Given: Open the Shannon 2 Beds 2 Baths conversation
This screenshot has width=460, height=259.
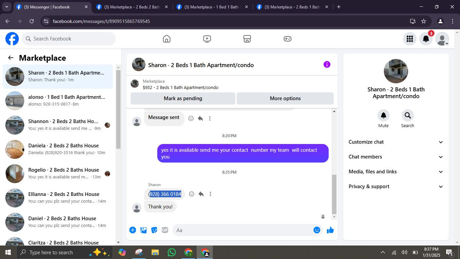Looking at the screenshot, I should click(58, 125).
